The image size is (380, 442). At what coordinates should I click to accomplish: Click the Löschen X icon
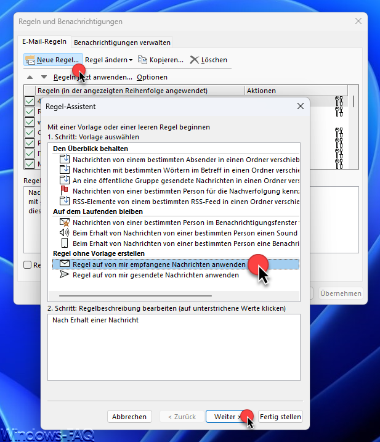click(195, 60)
